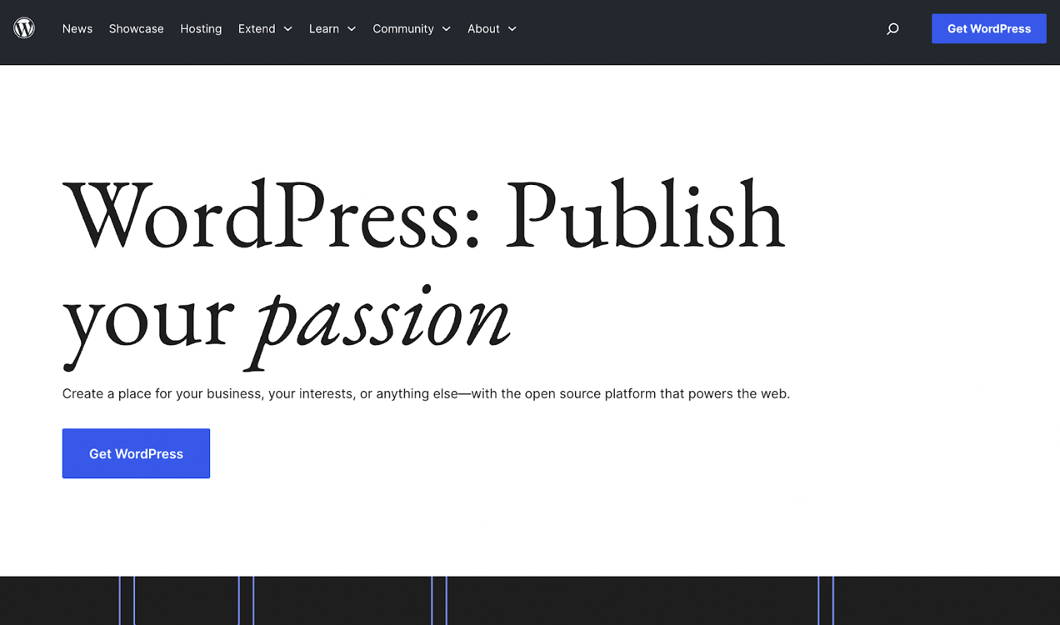Open the Learn menu
This screenshot has height=625, width=1060.
(x=324, y=28)
